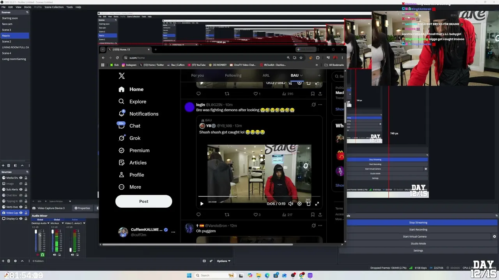Screen dimensions: 499x280
Task: Start the Virtual Camera
Action: click(415, 236)
